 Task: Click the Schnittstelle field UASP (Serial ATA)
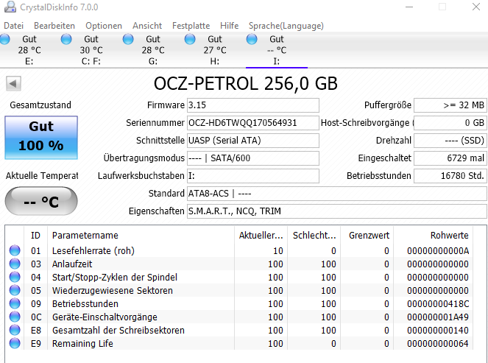tap(253, 141)
